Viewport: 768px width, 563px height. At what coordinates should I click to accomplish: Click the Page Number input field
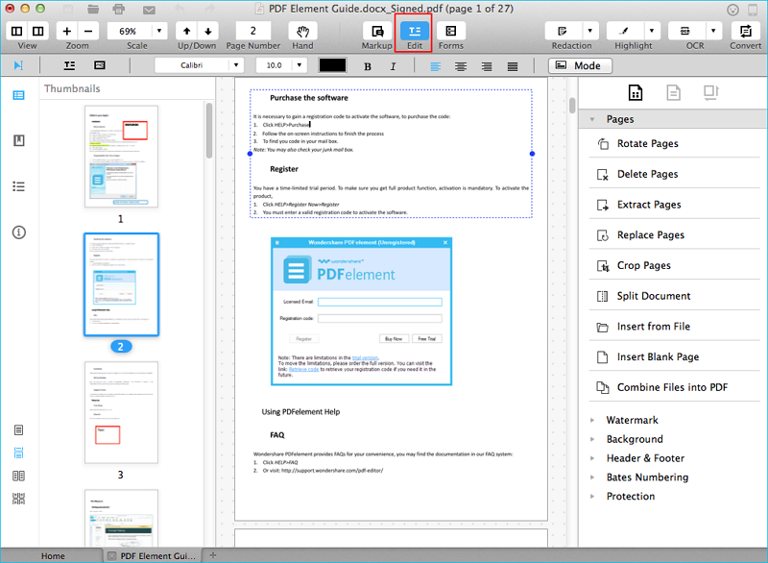click(x=253, y=32)
